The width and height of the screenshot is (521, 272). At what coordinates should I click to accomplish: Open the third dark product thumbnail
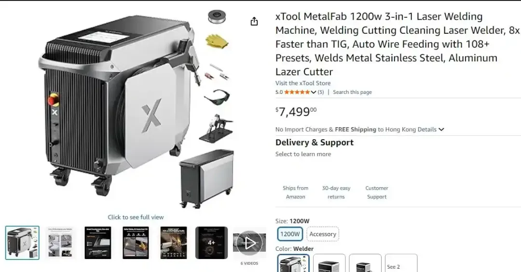[x=98, y=243]
